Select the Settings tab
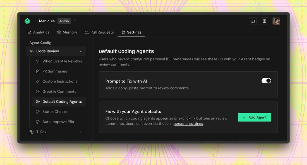This screenshot has height=165, width=307. pos(131,32)
